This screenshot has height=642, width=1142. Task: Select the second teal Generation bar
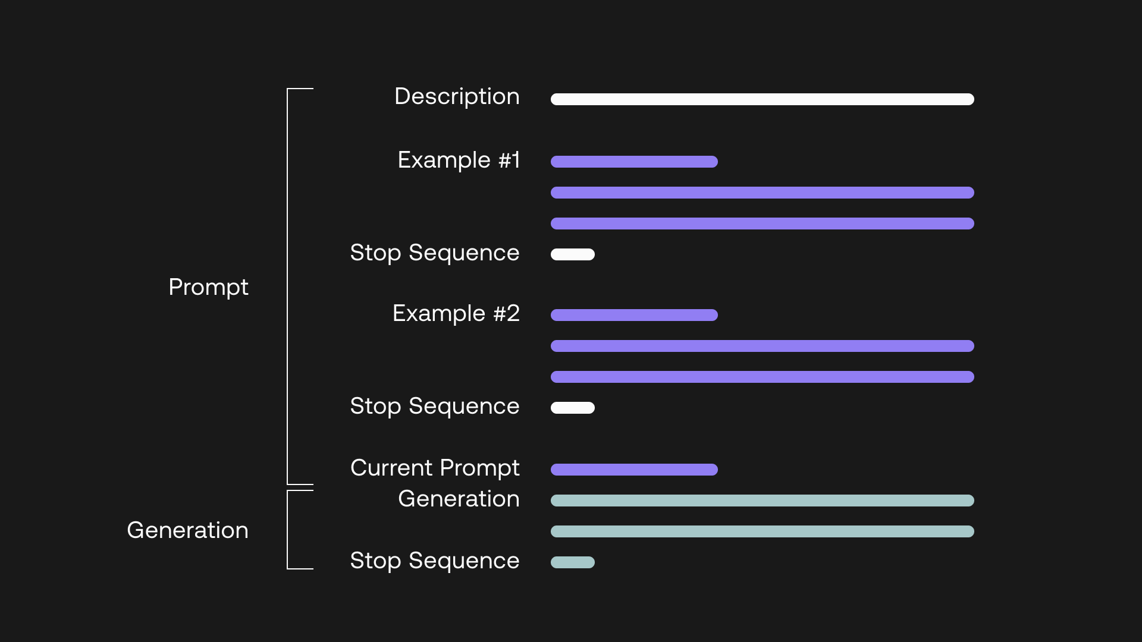point(762,531)
